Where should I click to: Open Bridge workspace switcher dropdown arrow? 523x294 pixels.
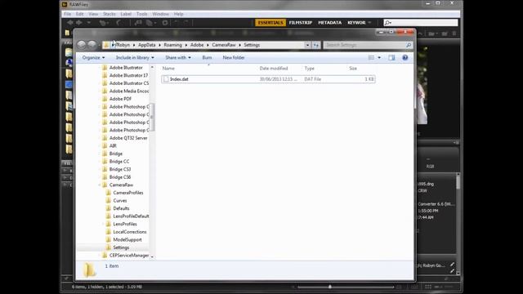369,23
